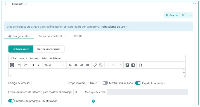Viewport: 200px width, 107px height.
Task: Click the Mensaje de error field
Action: click(x=147, y=92)
